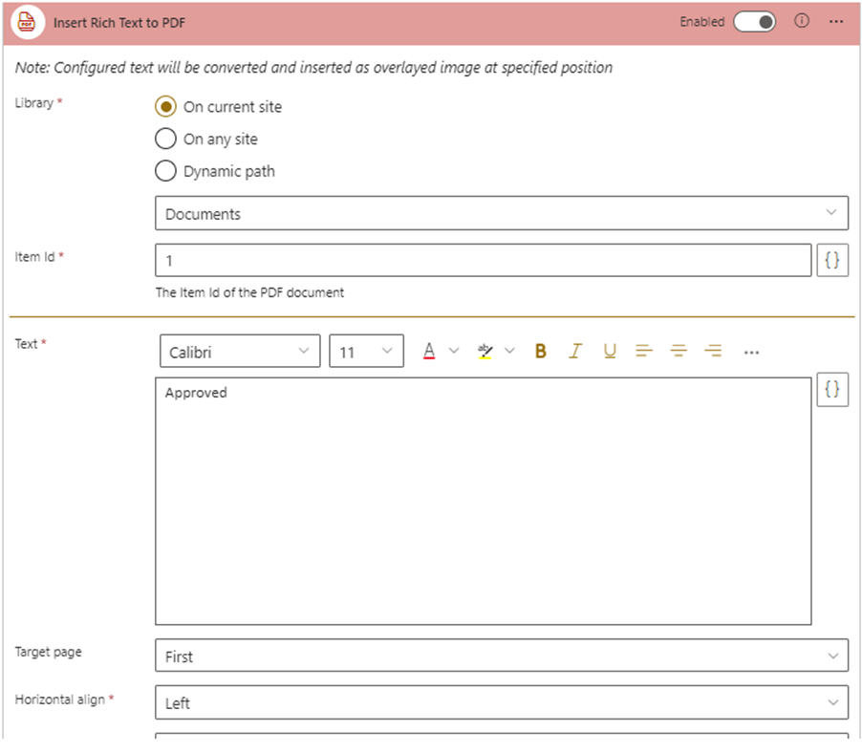The height and width of the screenshot is (753, 862).
Task: Select the On current site option
Action: coord(166,107)
